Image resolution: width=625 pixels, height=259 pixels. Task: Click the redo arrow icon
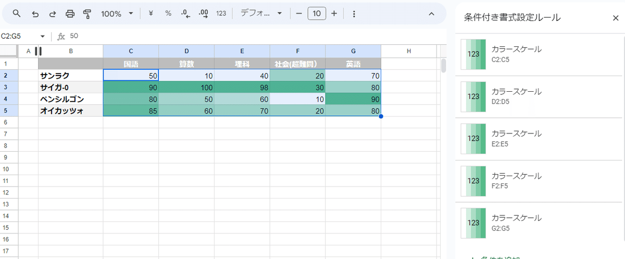(x=53, y=14)
